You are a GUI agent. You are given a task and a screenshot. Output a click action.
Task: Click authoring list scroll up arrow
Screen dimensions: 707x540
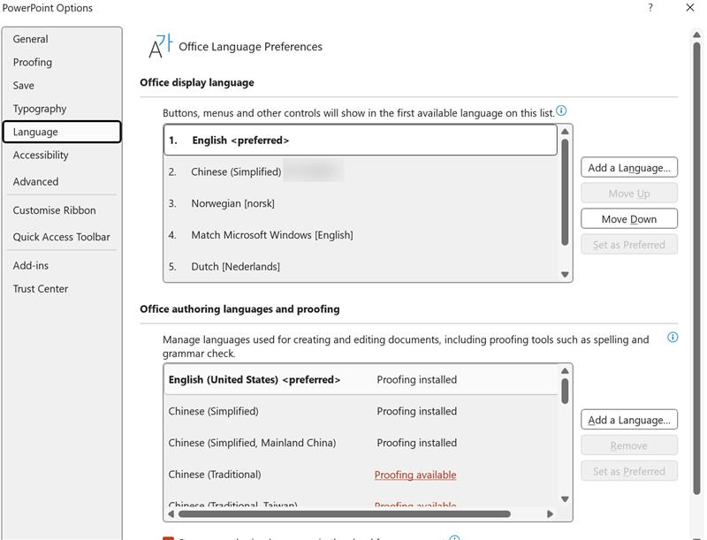click(565, 371)
